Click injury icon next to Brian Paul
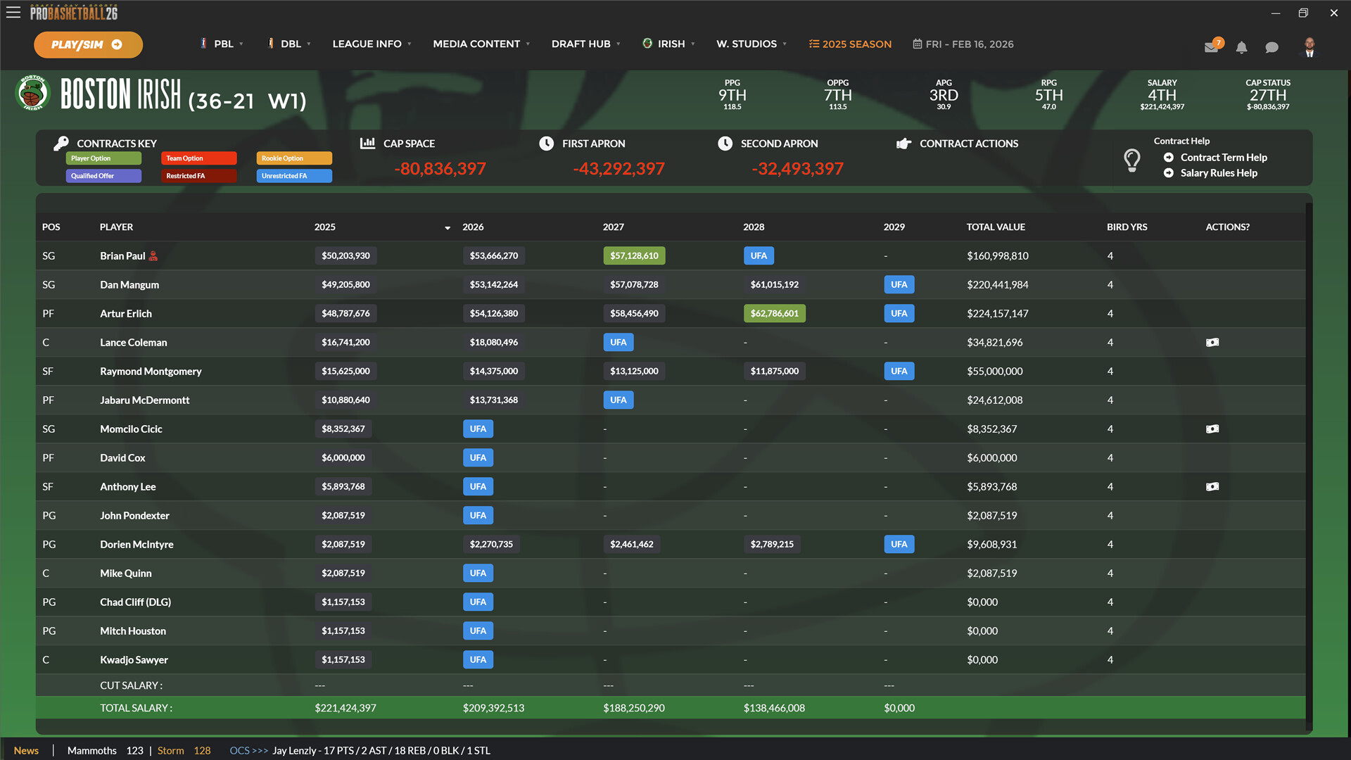This screenshot has height=760, width=1351. (153, 256)
